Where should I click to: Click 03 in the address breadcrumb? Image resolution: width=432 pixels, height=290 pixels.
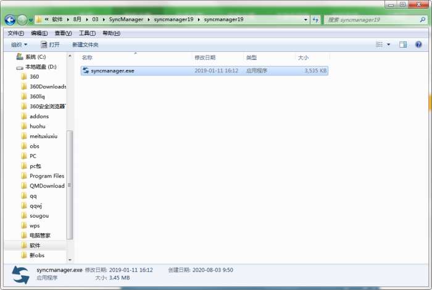click(x=95, y=19)
